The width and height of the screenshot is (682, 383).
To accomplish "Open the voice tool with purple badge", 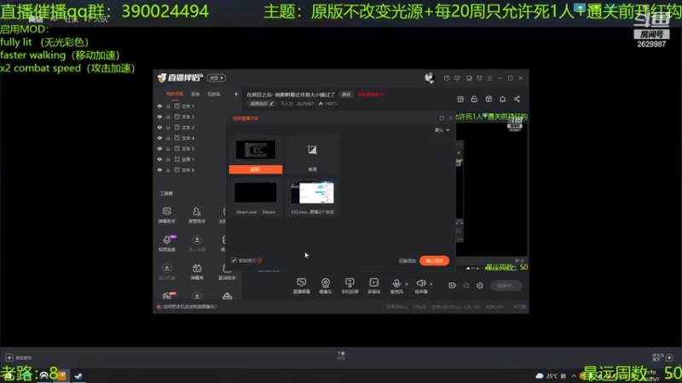I will 167,243.
